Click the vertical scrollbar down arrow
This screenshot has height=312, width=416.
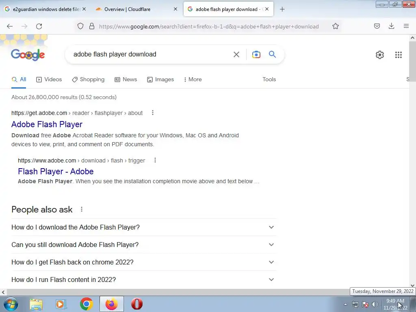pos(412,286)
